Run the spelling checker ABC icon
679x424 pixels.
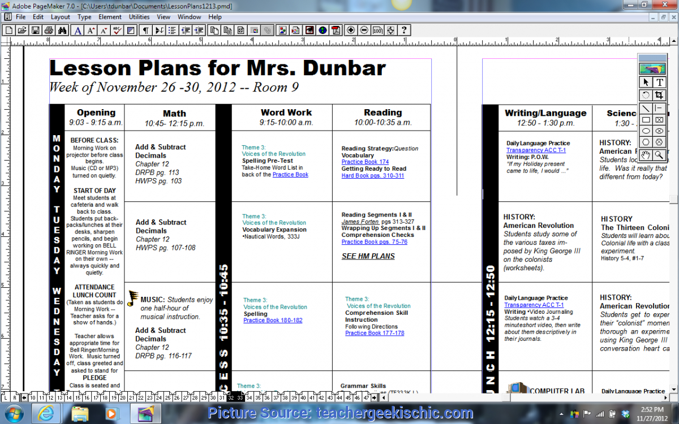click(x=118, y=30)
